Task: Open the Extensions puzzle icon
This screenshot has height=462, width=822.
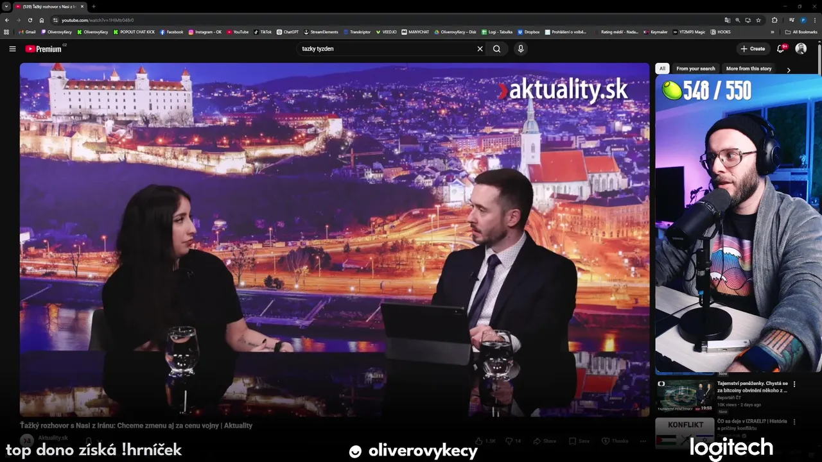Action: tap(774, 20)
